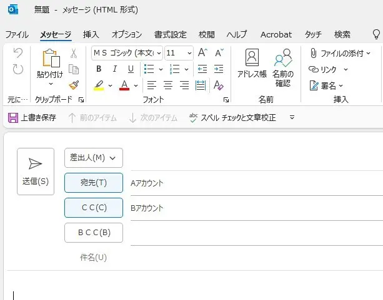Click the empty BCC input field
This screenshot has height=300, width=383.
coord(257,233)
